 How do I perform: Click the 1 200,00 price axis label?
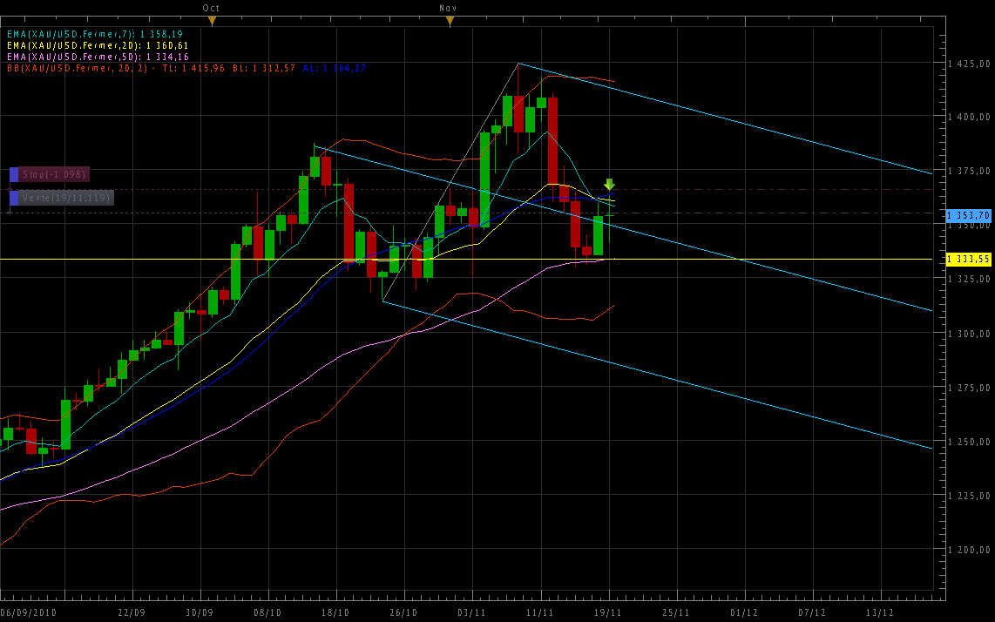(x=969, y=550)
